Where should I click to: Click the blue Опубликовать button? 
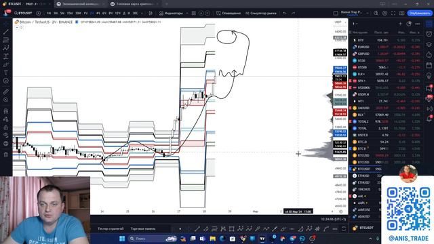pos(420,13)
